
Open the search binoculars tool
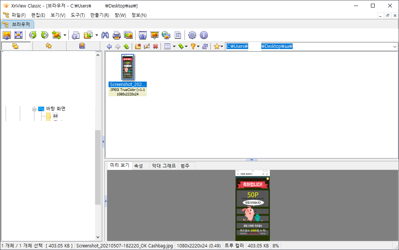click(x=105, y=35)
